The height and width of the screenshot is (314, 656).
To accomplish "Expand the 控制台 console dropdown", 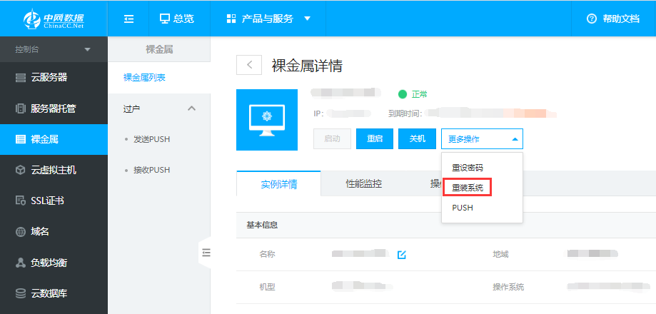I will coord(54,49).
